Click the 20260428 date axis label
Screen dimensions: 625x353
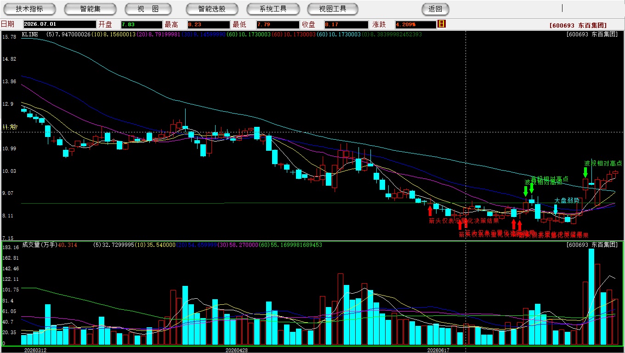point(237,350)
